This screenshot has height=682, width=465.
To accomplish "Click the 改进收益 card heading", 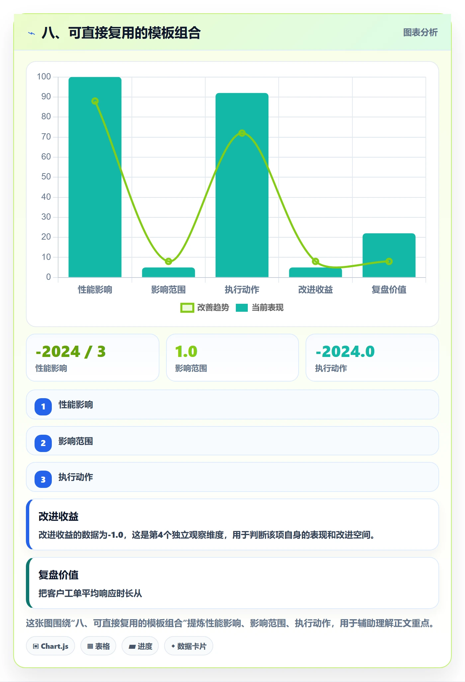I will coord(58,516).
